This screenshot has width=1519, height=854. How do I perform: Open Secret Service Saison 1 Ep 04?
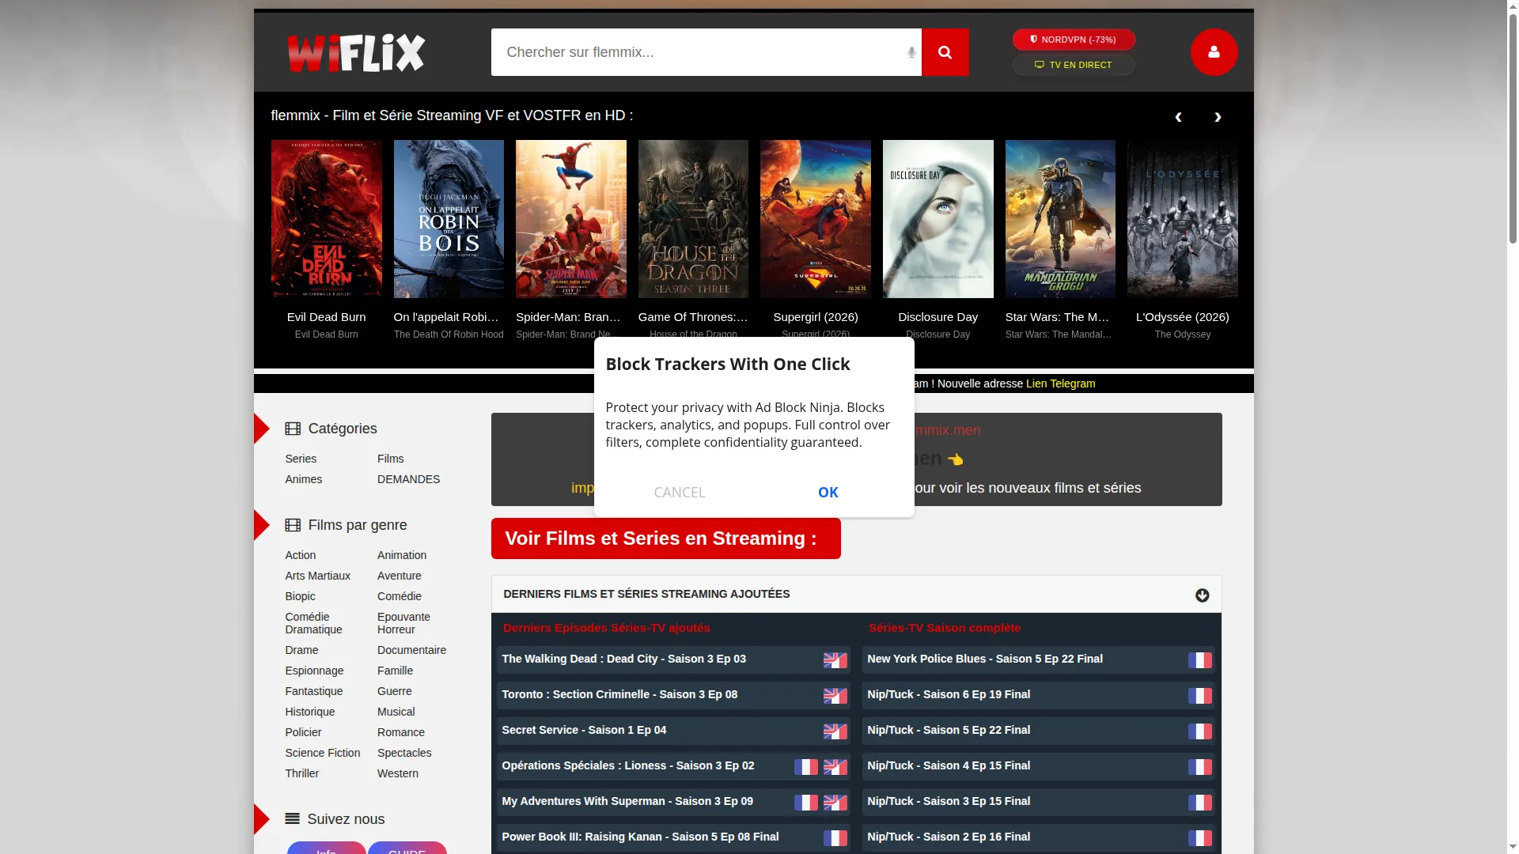point(674,731)
